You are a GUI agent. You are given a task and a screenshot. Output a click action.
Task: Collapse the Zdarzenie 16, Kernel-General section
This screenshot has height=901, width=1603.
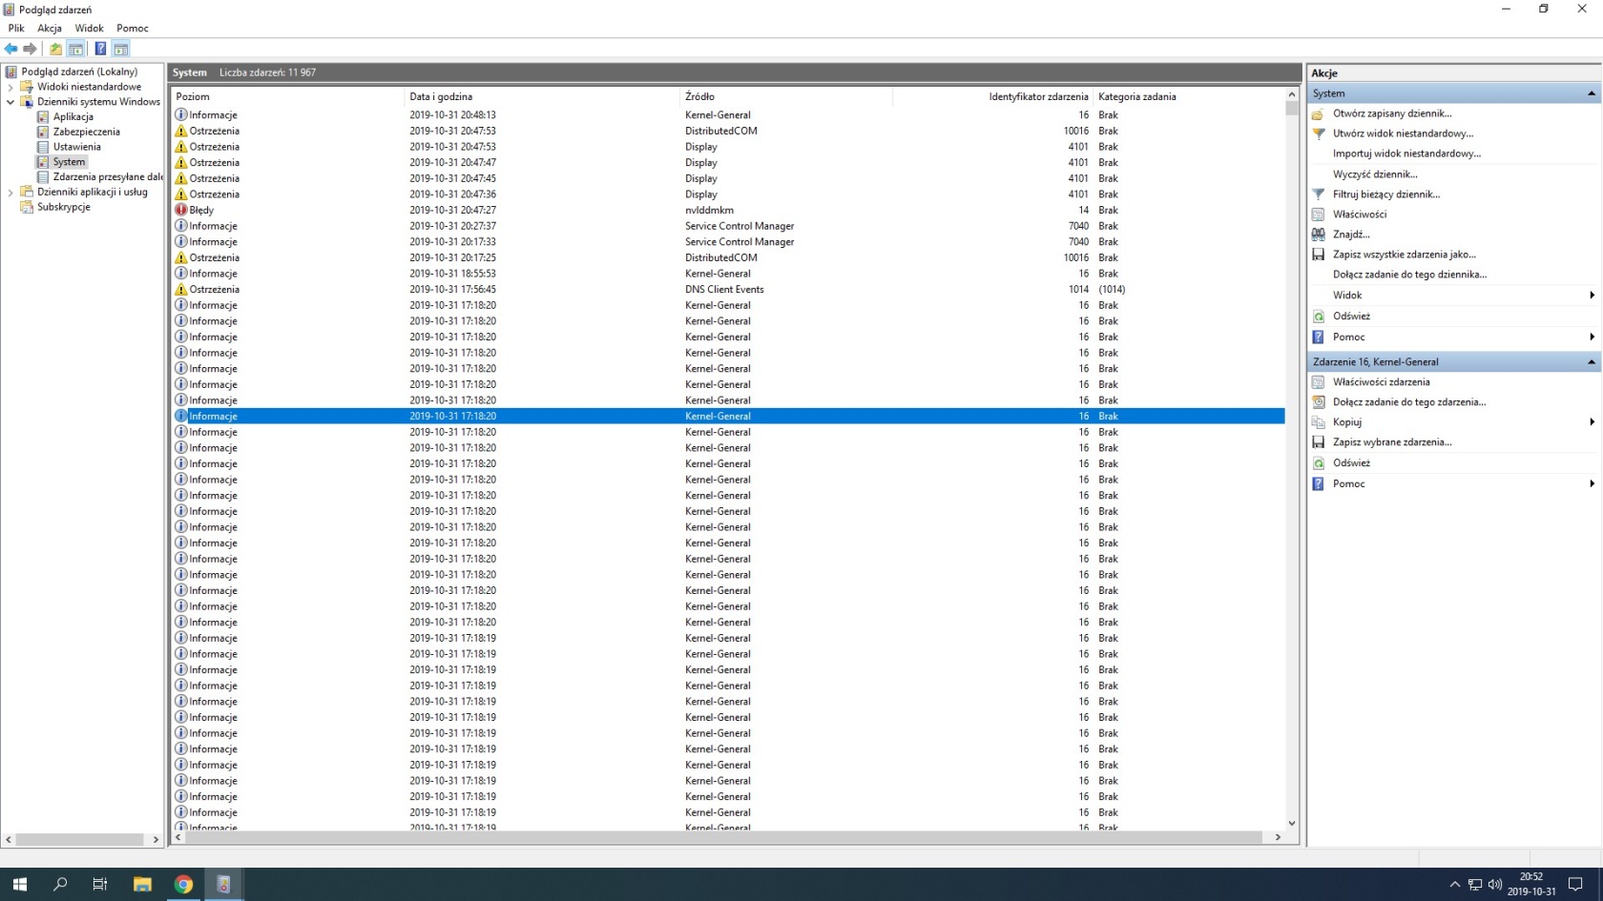click(x=1591, y=362)
